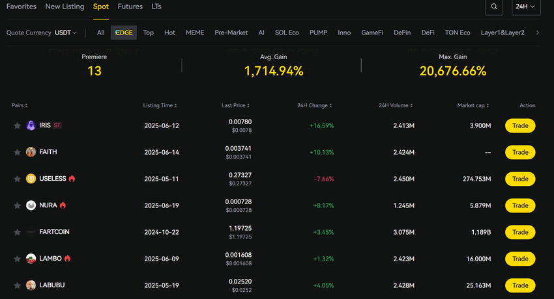Click the LAMBO coin logo

(31, 259)
